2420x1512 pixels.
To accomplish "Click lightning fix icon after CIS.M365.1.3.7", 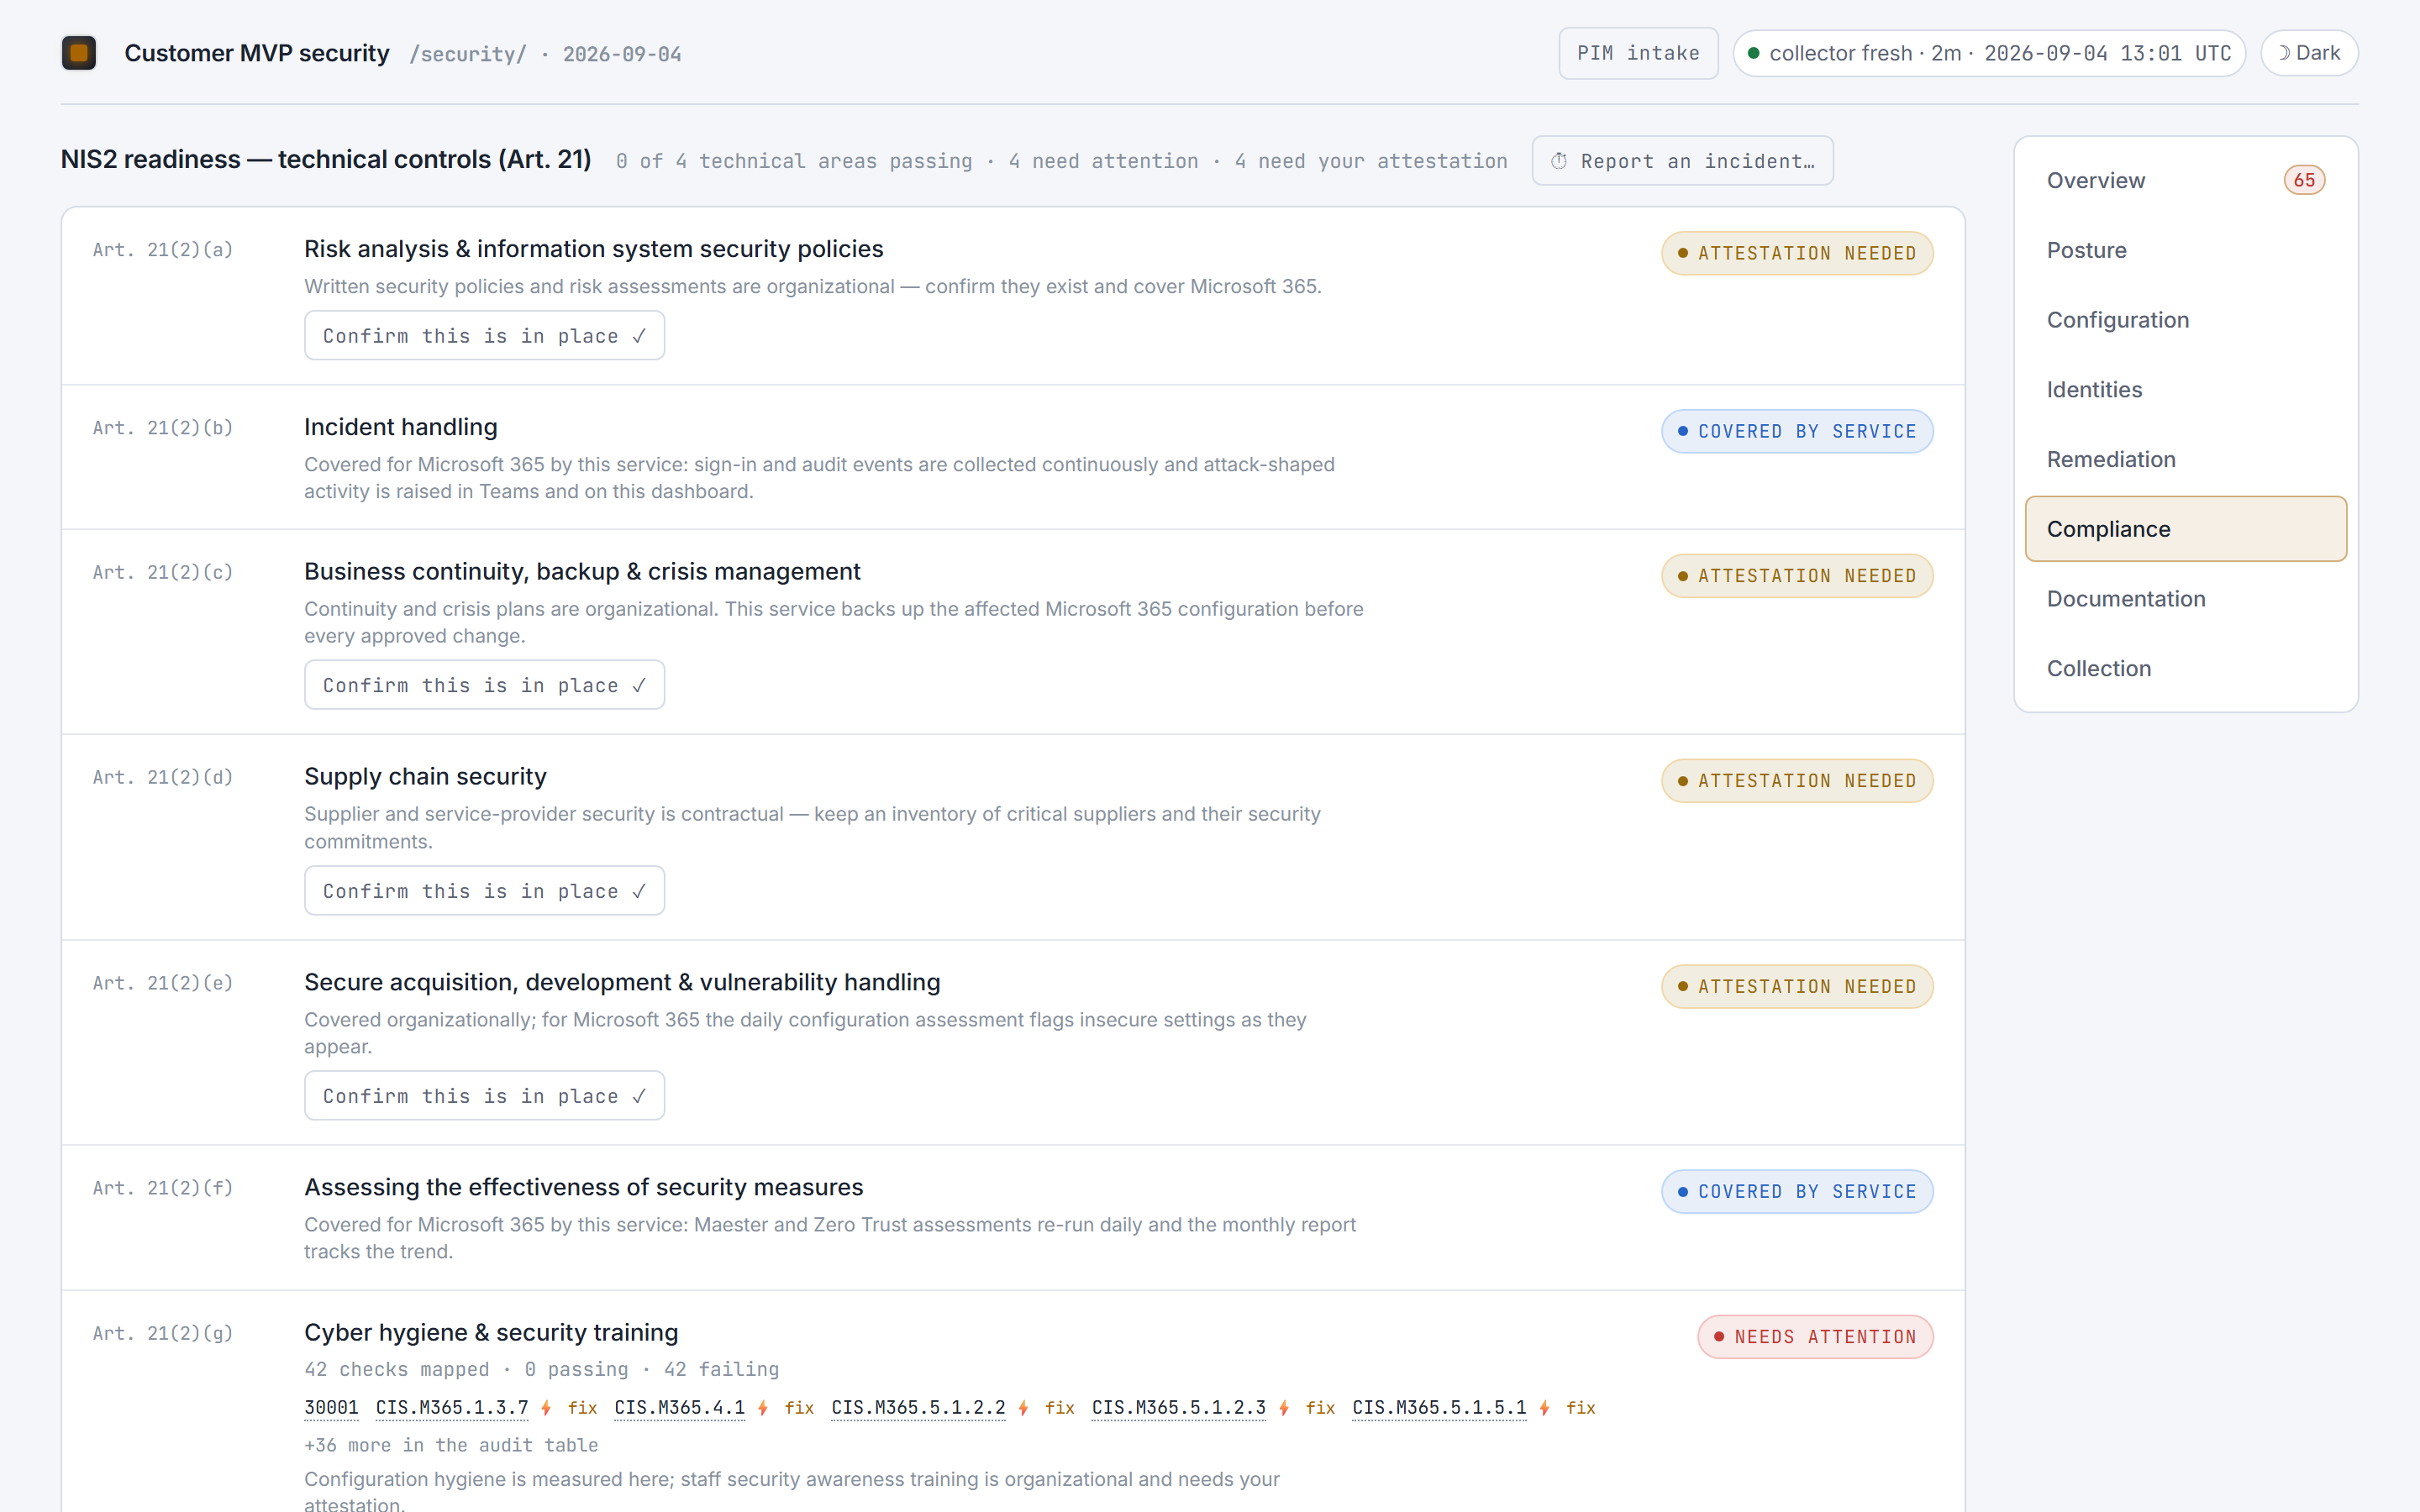I will point(569,1408).
